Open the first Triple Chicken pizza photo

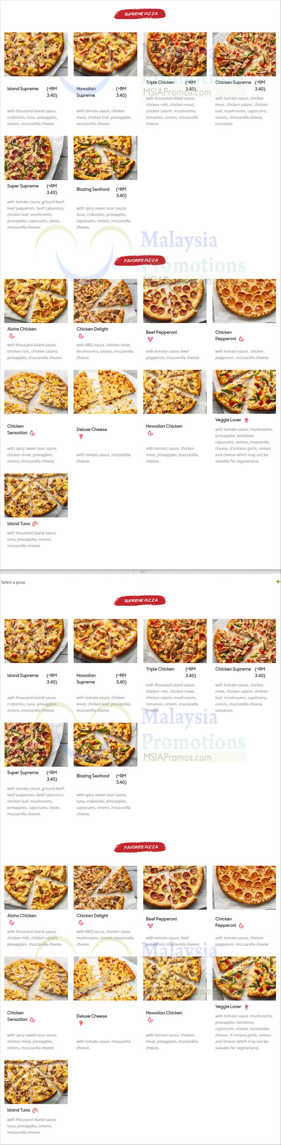tap(175, 54)
